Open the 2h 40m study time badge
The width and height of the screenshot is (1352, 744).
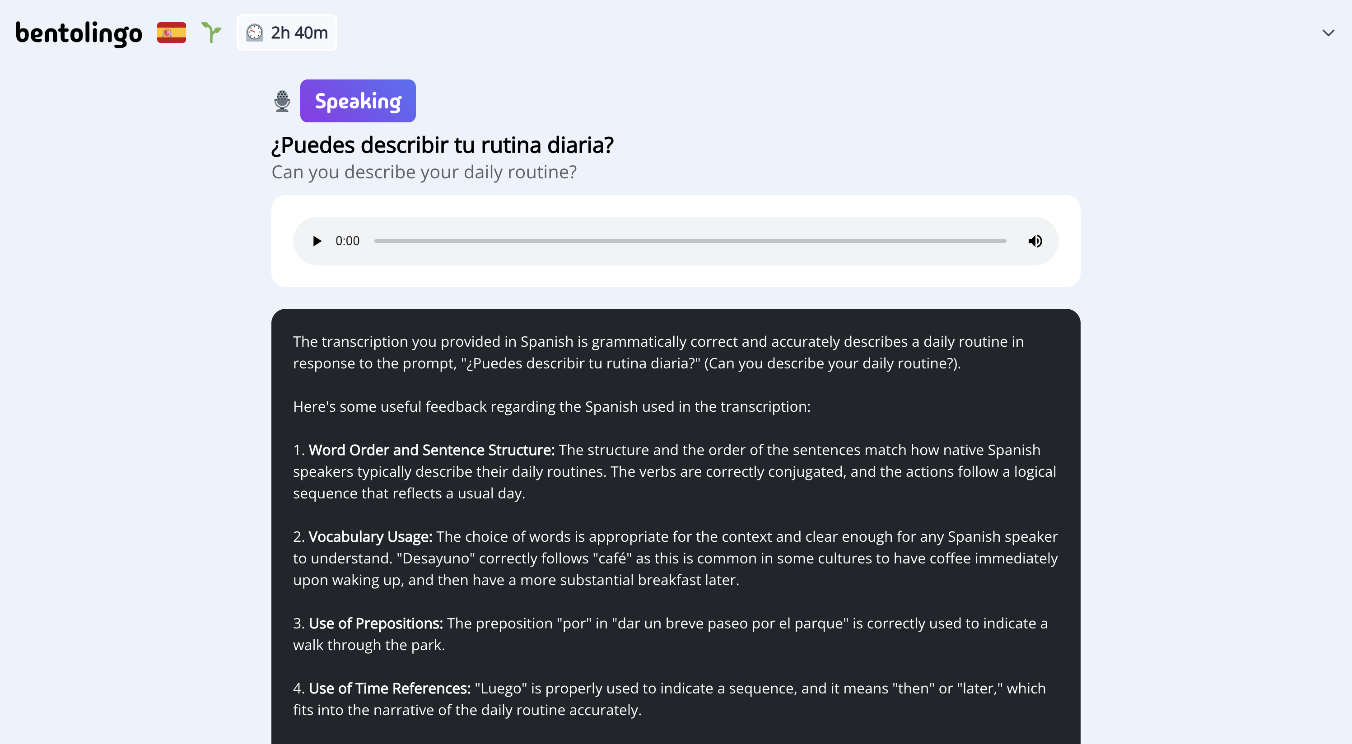298,33
